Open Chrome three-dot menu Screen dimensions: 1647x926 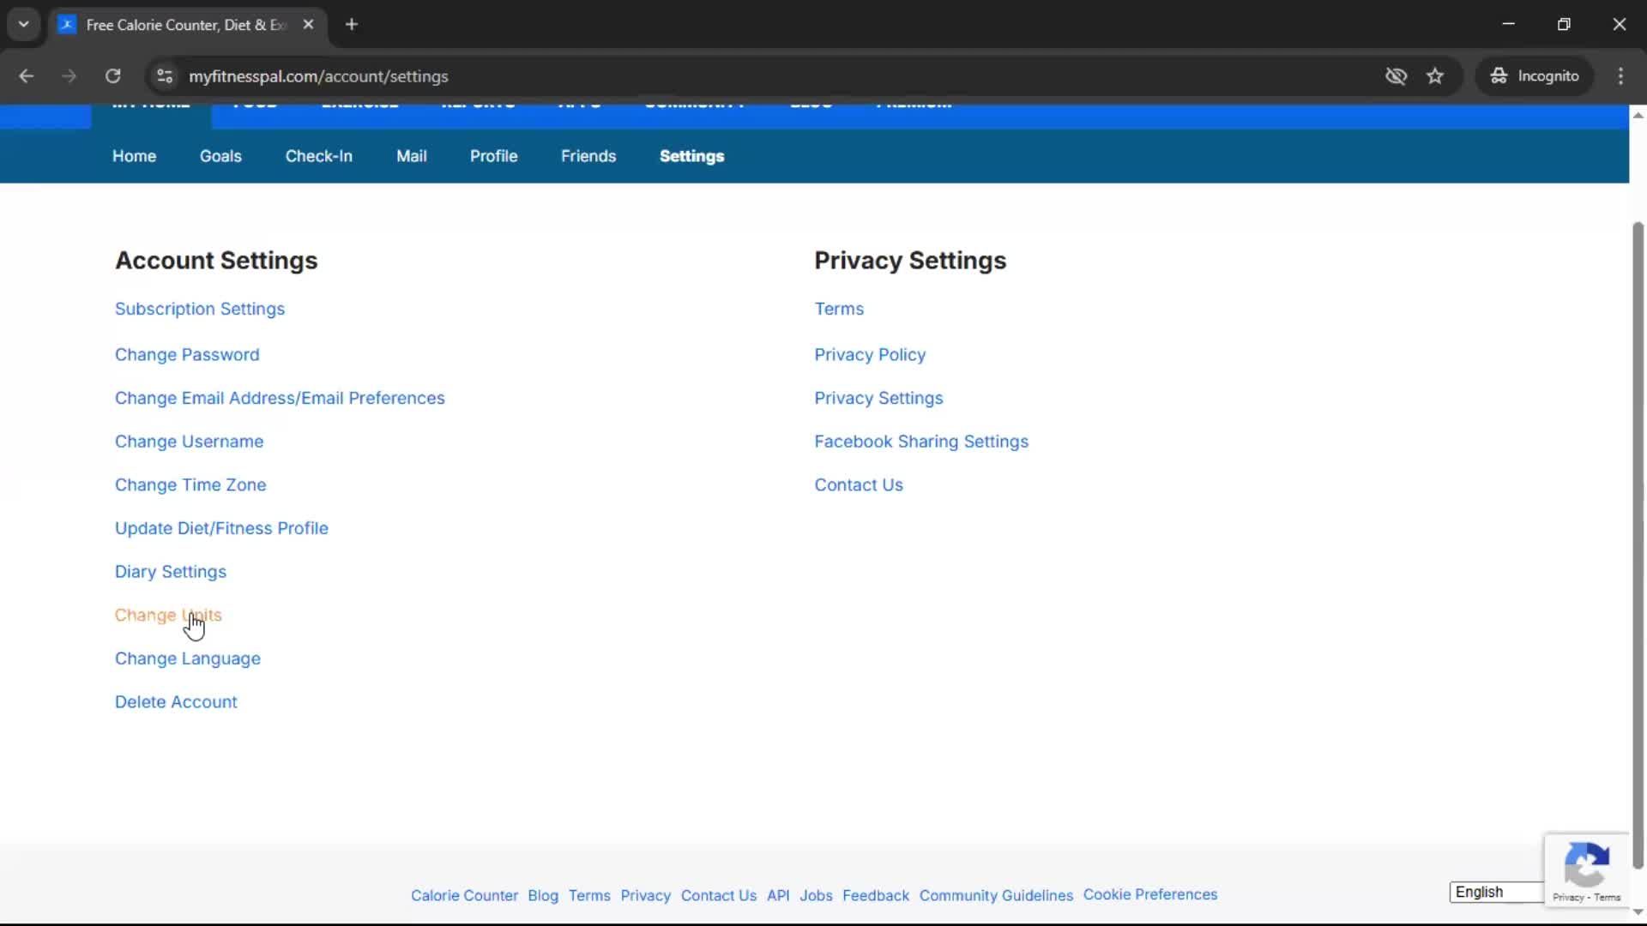pyautogui.click(x=1620, y=76)
